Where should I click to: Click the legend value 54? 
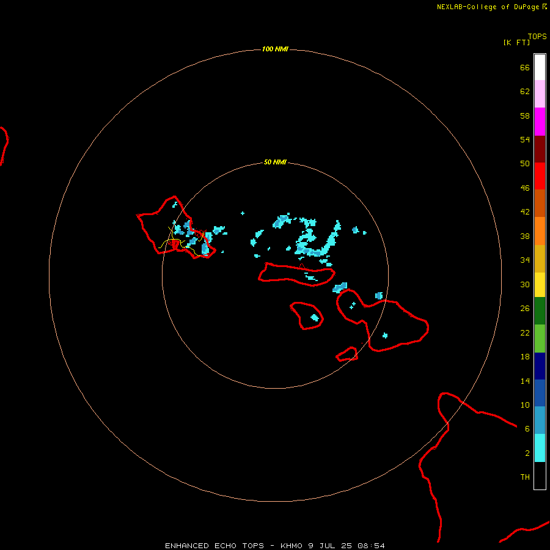click(525, 139)
